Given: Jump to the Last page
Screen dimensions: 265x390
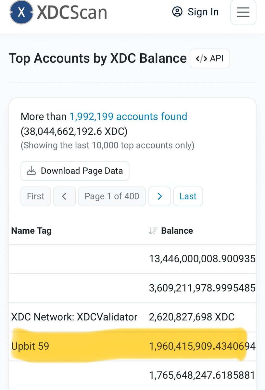Looking at the screenshot, I should click(188, 196).
